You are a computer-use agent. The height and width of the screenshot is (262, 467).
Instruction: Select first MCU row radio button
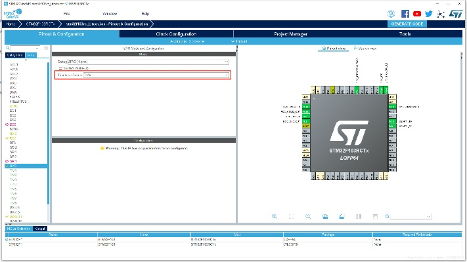coord(7,240)
